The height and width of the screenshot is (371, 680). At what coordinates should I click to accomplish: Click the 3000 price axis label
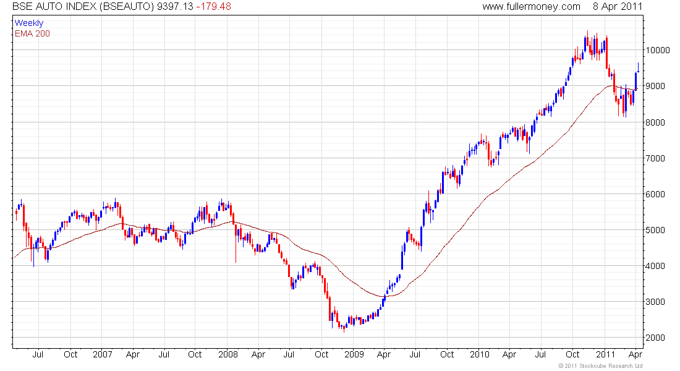[655, 302]
